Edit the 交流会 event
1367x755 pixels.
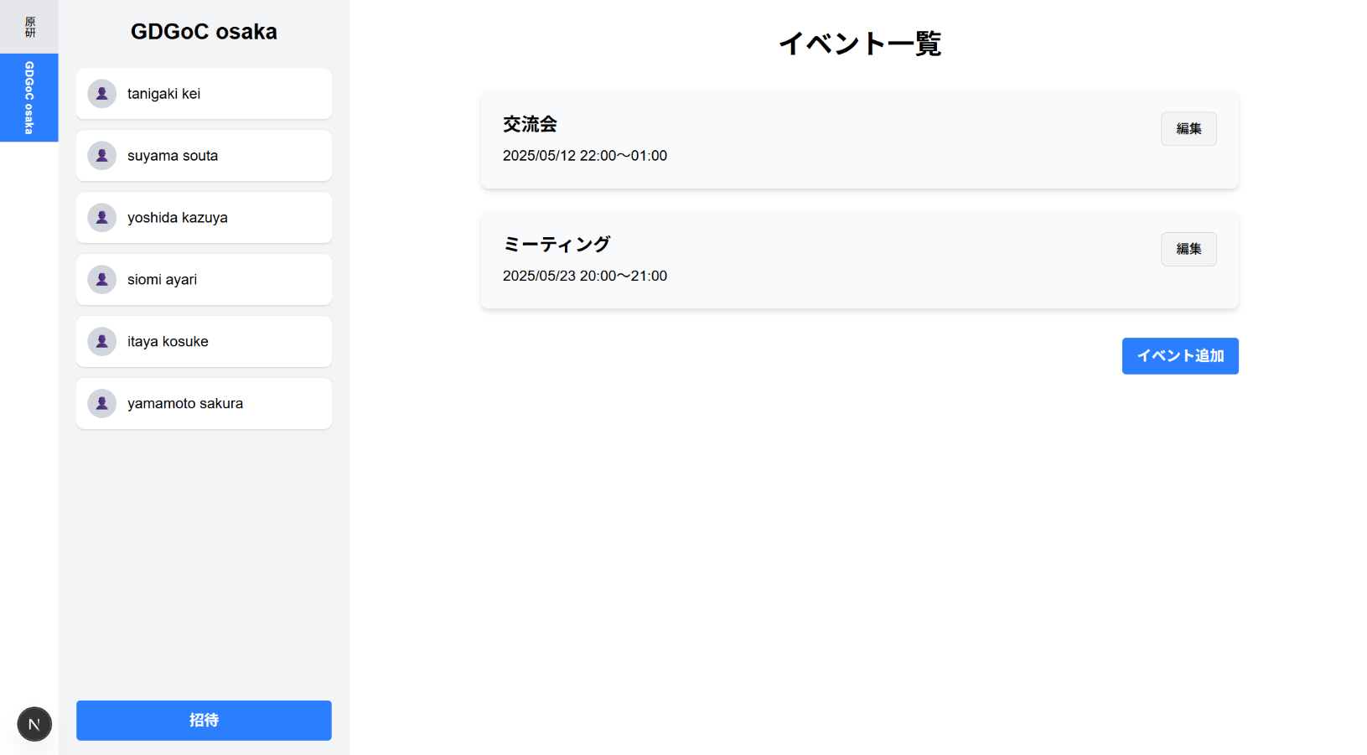1188,129
